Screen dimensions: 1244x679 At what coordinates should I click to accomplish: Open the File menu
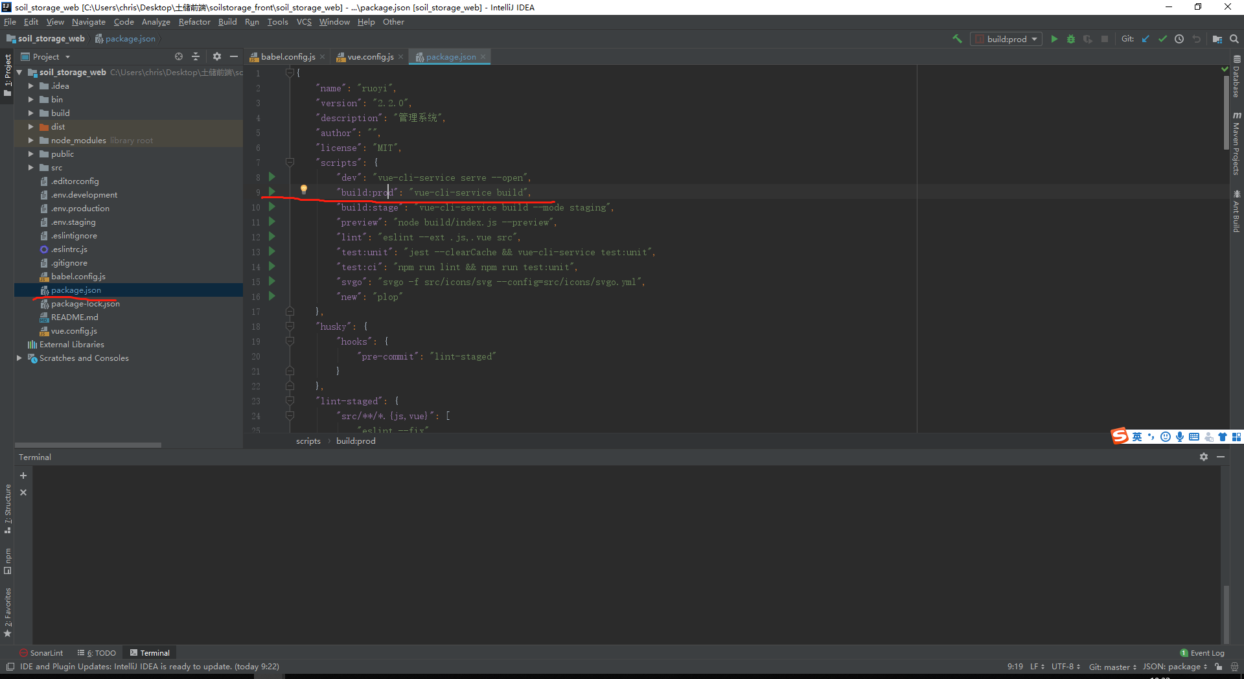[10, 22]
